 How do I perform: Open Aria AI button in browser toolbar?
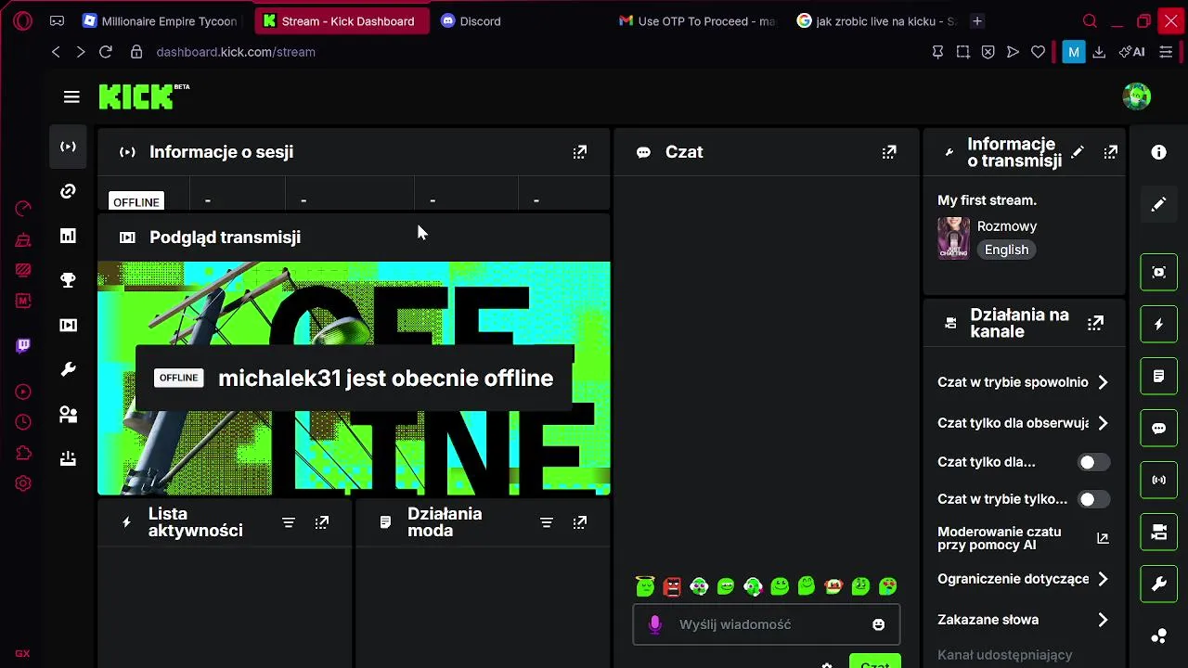click(x=1131, y=52)
